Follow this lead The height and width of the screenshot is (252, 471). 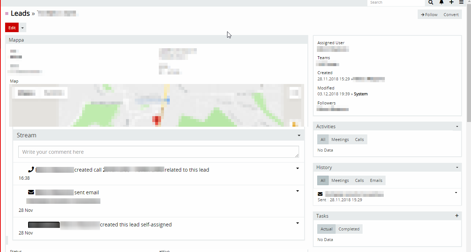429,15
